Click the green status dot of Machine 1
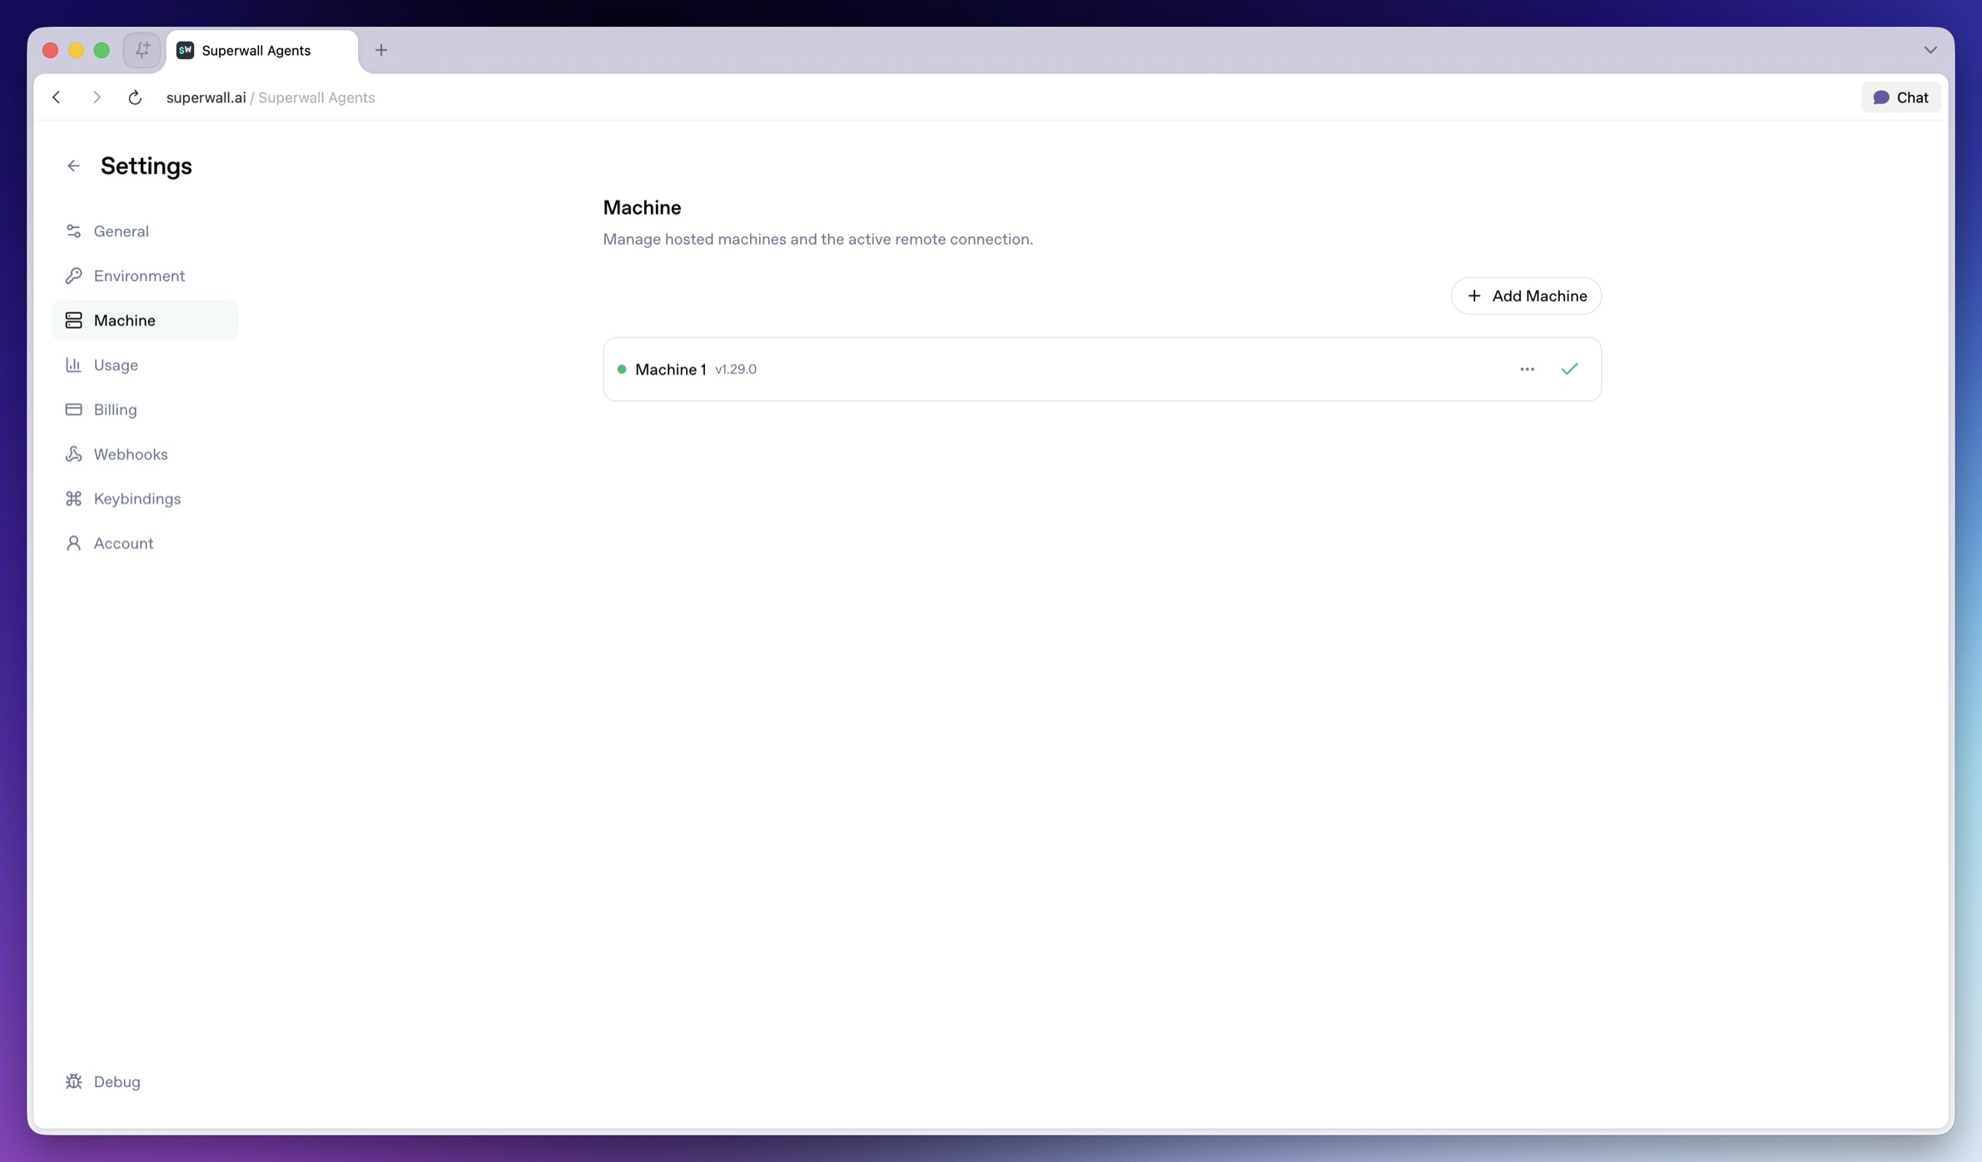 621,369
